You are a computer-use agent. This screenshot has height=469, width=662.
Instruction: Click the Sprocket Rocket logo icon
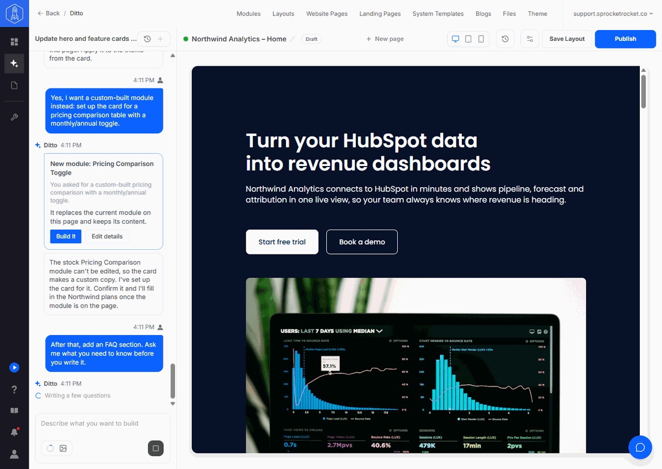coord(14,14)
